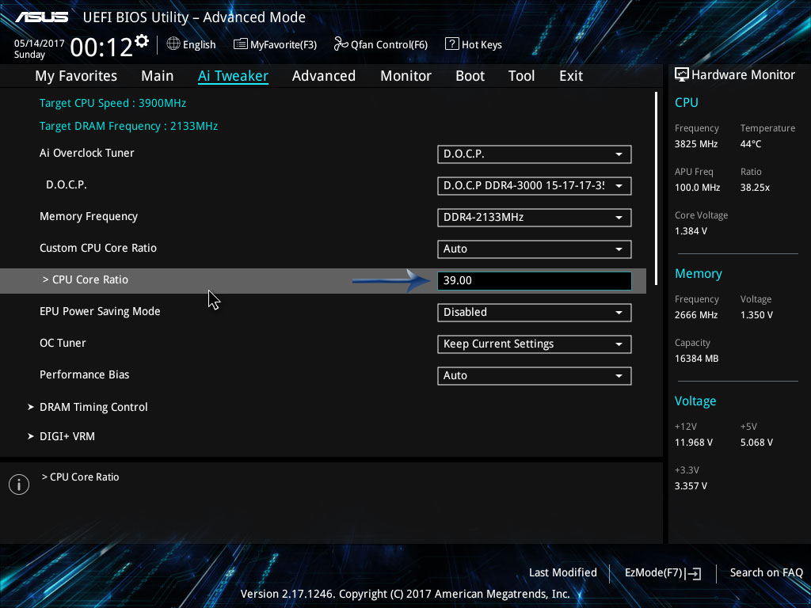Image resolution: width=811 pixels, height=608 pixels.
Task: Click the globe language icon
Action: click(x=173, y=44)
